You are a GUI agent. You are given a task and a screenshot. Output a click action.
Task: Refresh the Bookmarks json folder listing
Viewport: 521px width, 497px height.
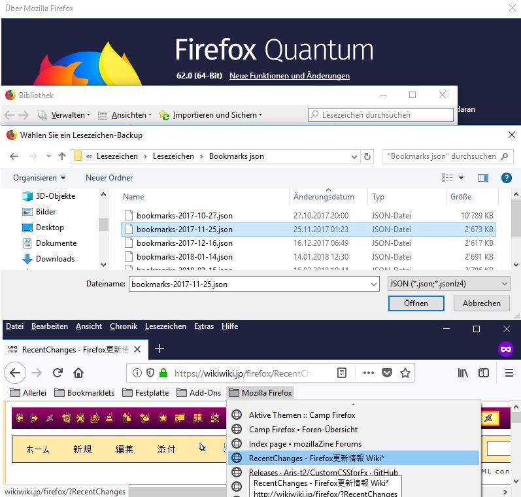(367, 156)
